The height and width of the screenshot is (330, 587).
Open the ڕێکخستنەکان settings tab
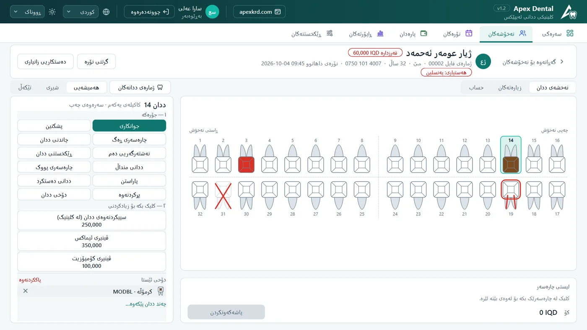coord(312,34)
